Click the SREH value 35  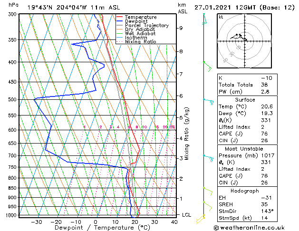264,204
